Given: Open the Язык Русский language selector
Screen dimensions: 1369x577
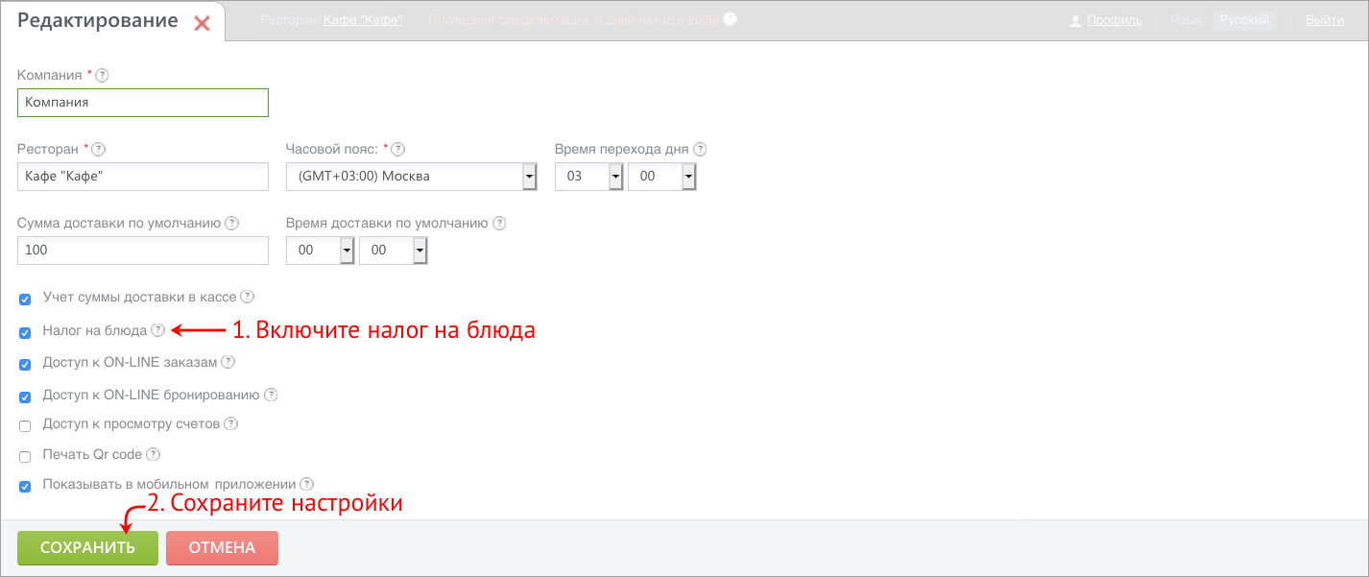Looking at the screenshot, I should [x=1244, y=20].
